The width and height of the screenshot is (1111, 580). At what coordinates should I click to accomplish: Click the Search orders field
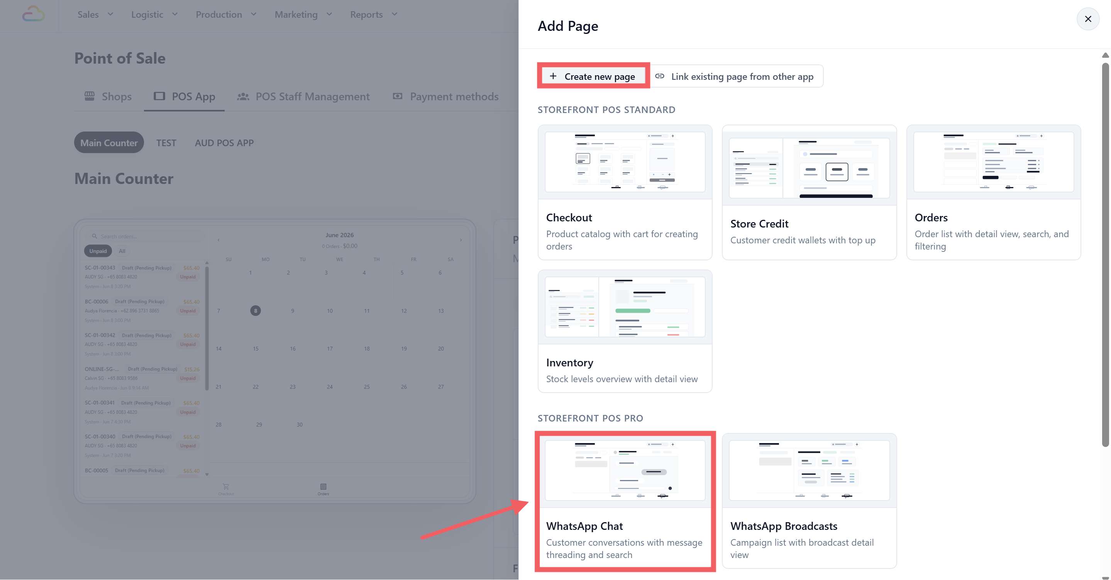pyautogui.click(x=145, y=236)
